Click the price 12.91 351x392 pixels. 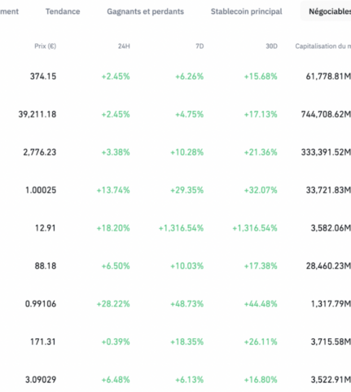(x=46, y=228)
